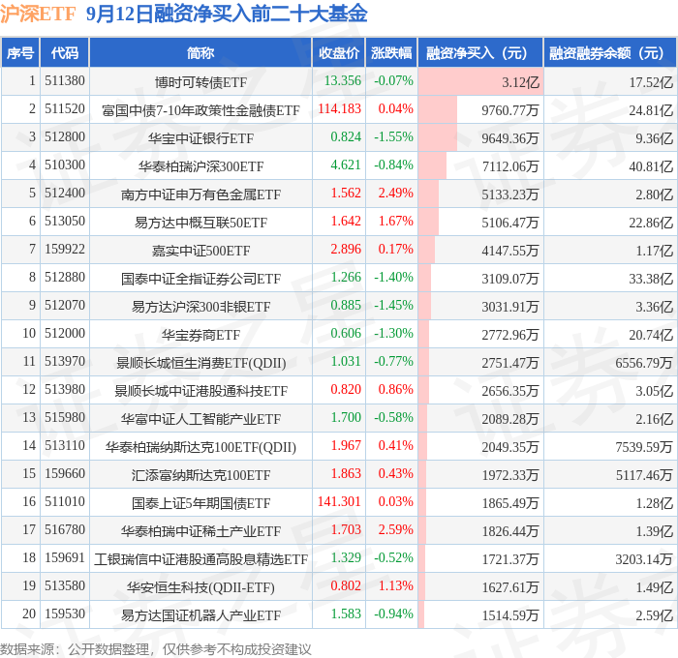Select 工银瑞信中证港股通高股息精选ETF
Screen dimensions: 678x658
point(200,559)
